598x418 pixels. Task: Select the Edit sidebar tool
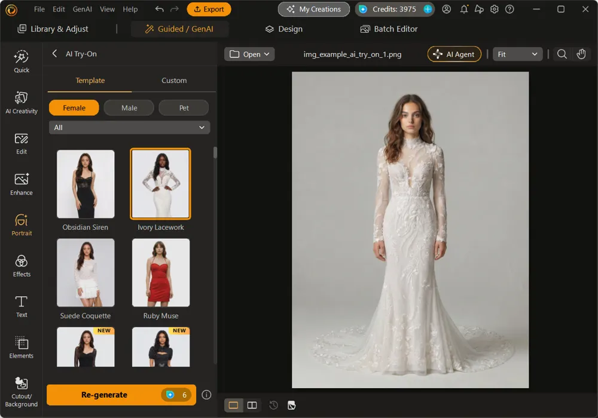pyautogui.click(x=22, y=144)
